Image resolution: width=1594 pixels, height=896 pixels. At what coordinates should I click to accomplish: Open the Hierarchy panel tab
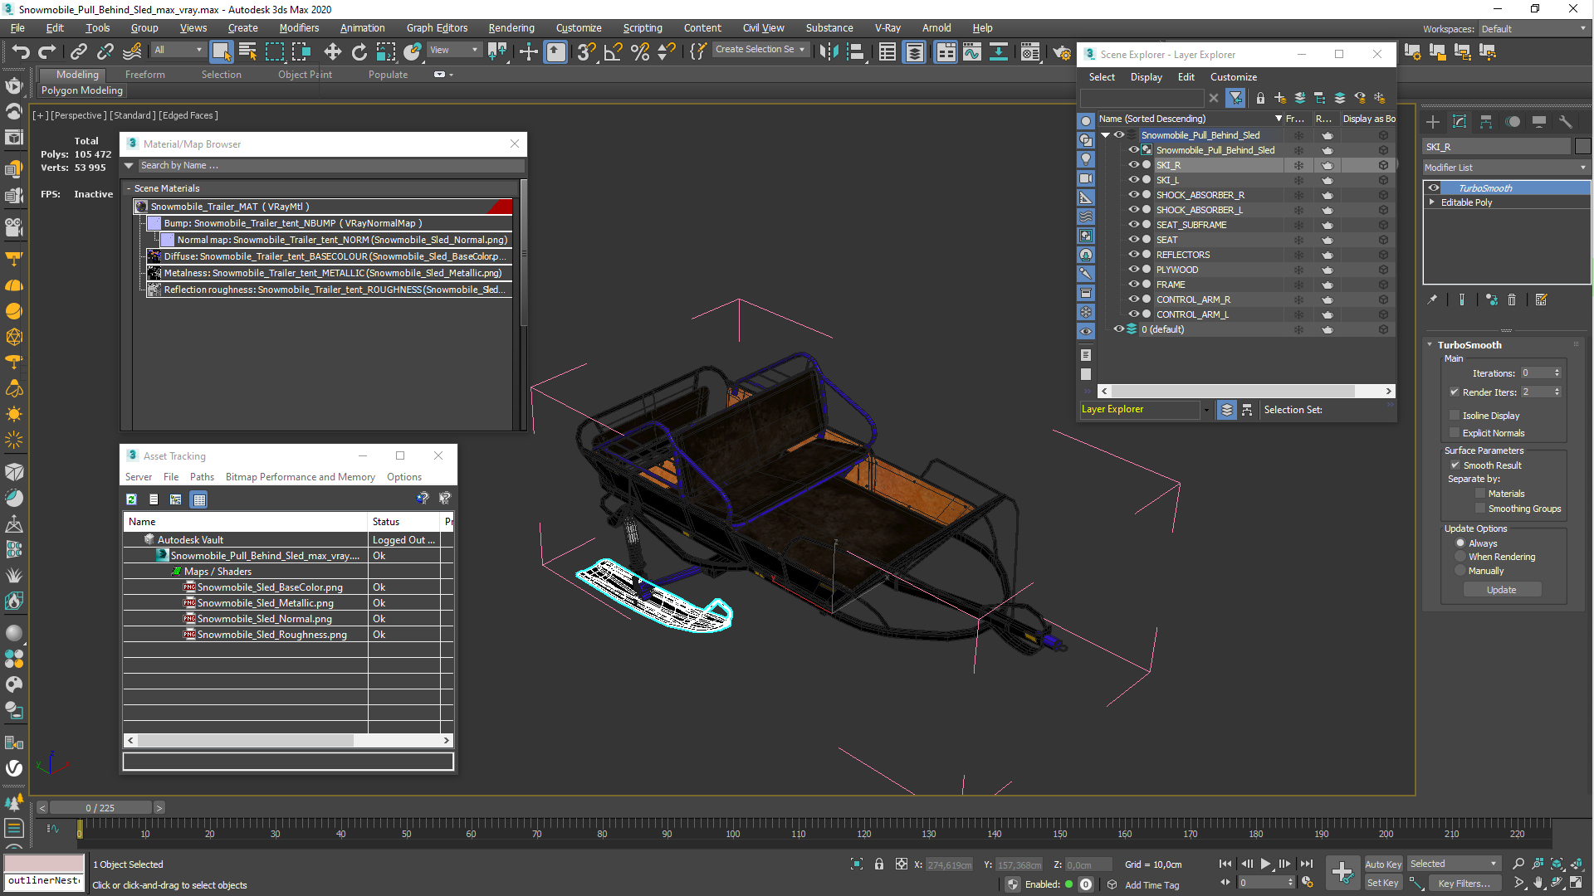click(1486, 122)
